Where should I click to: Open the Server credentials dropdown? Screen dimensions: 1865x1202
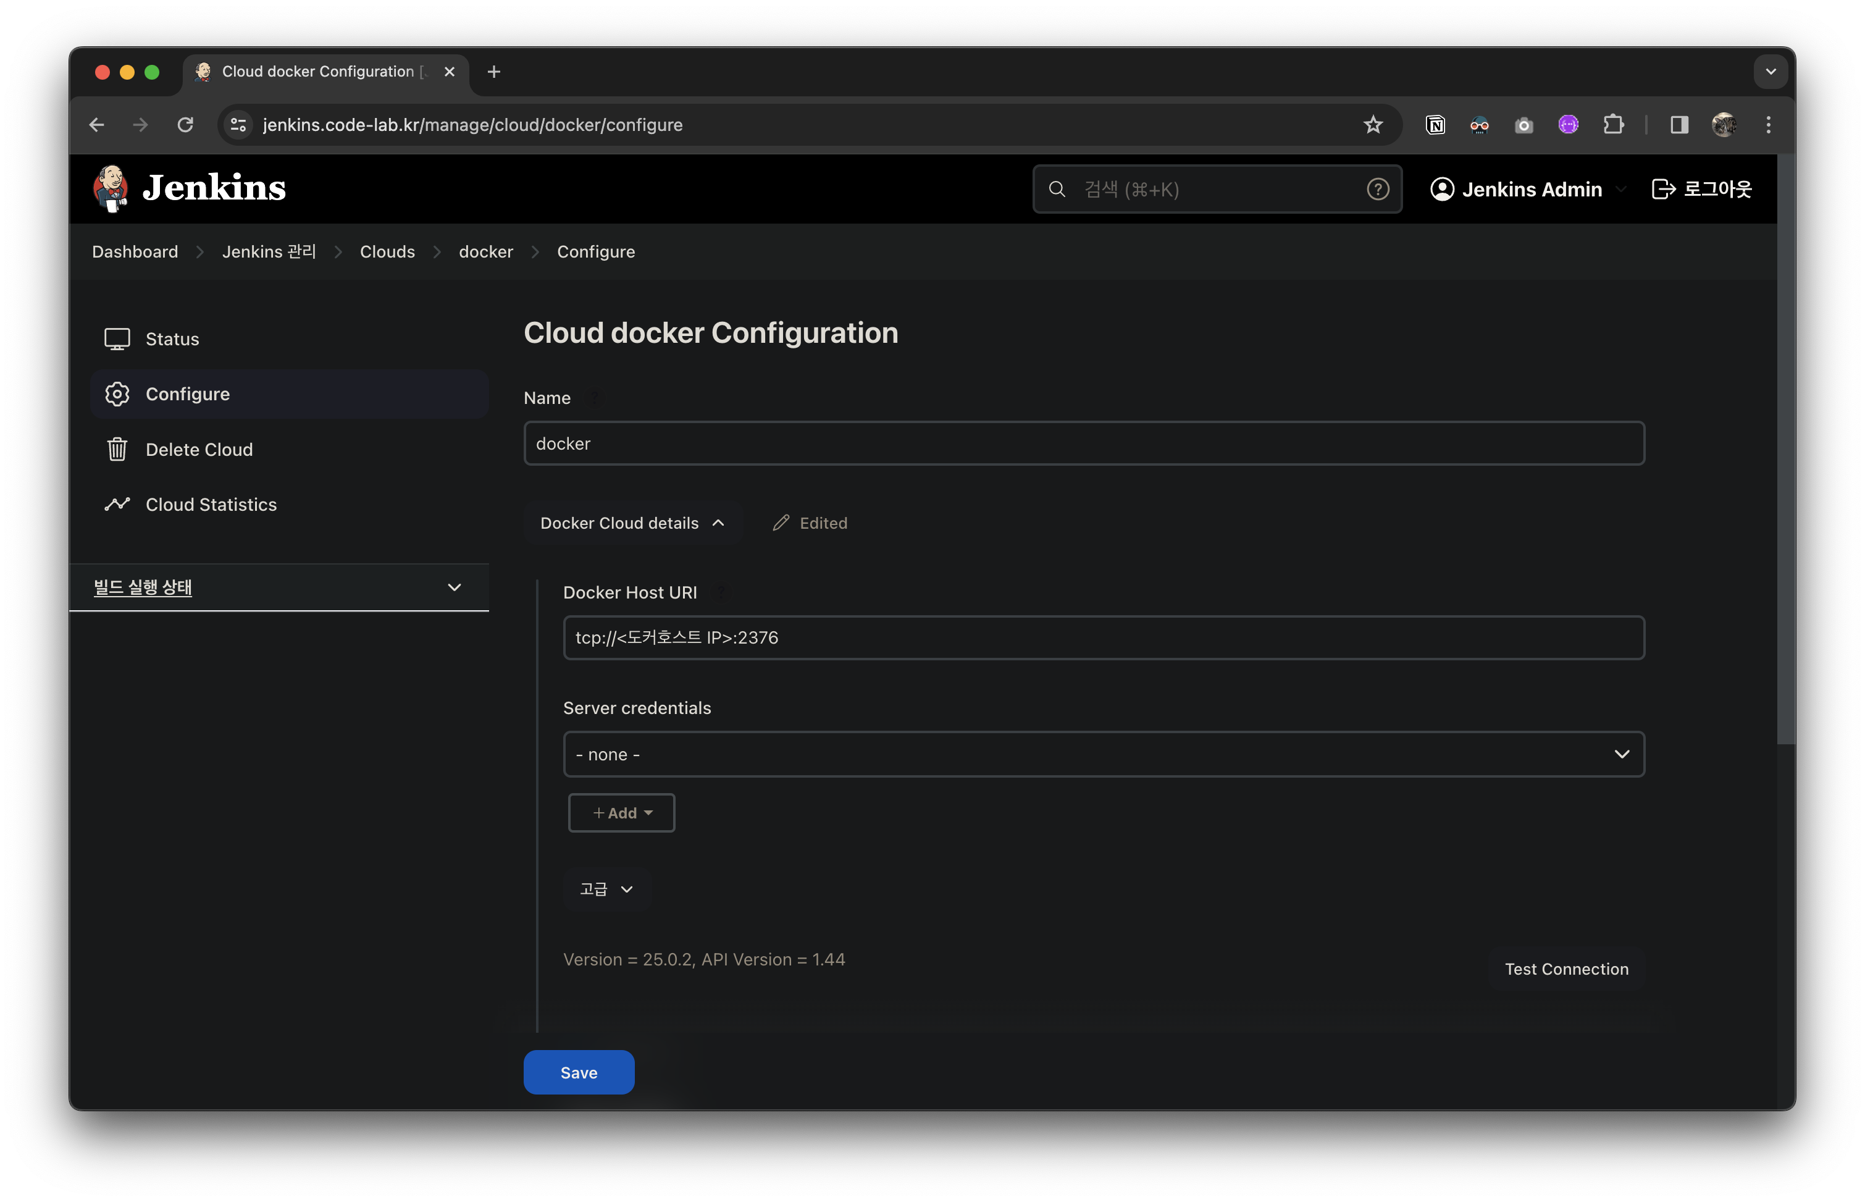coord(1104,754)
